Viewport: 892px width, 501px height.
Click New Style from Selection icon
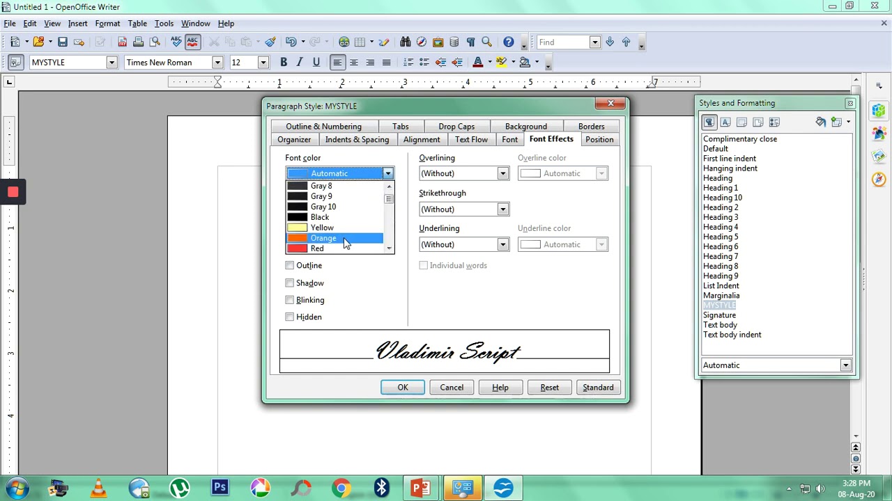tap(836, 122)
